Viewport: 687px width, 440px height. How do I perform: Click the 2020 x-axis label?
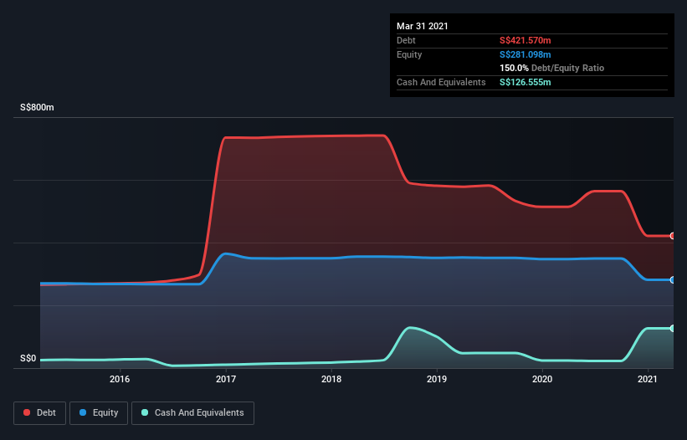pyautogui.click(x=542, y=379)
